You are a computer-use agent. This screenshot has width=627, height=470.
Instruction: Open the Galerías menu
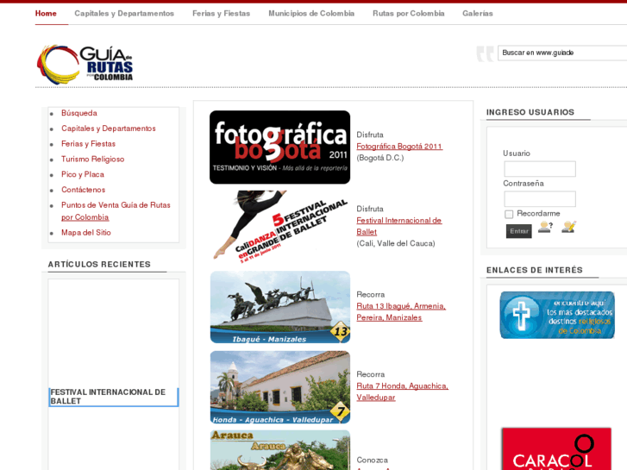pos(478,13)
